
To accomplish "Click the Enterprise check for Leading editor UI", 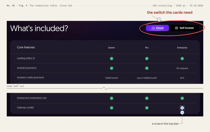I will (x=182, y=58).
